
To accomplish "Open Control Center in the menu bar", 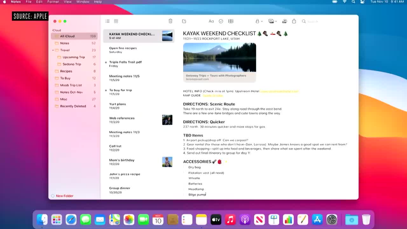I will [x=362, y=2].
